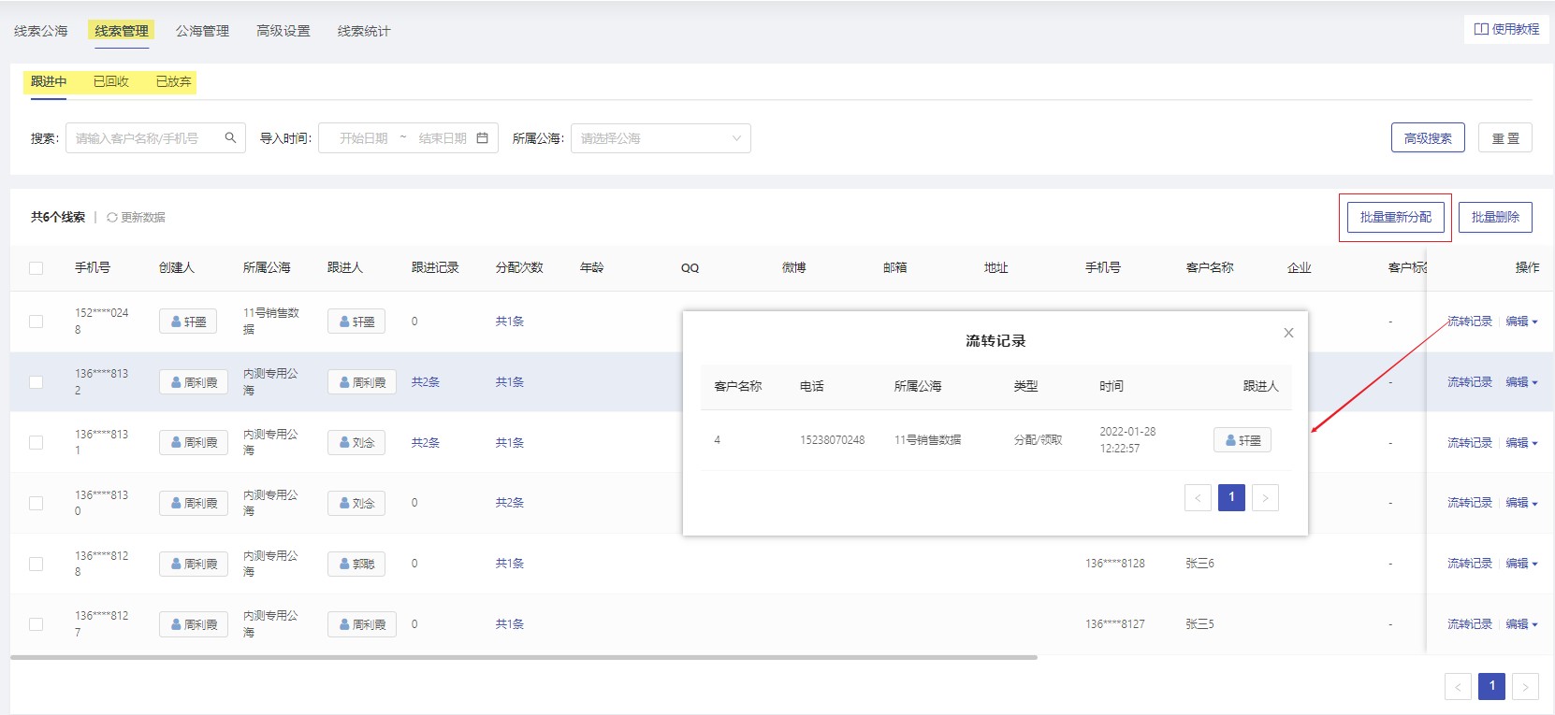
Task: Open the 高级设置 tab
Action: click(x=283, y=31)
